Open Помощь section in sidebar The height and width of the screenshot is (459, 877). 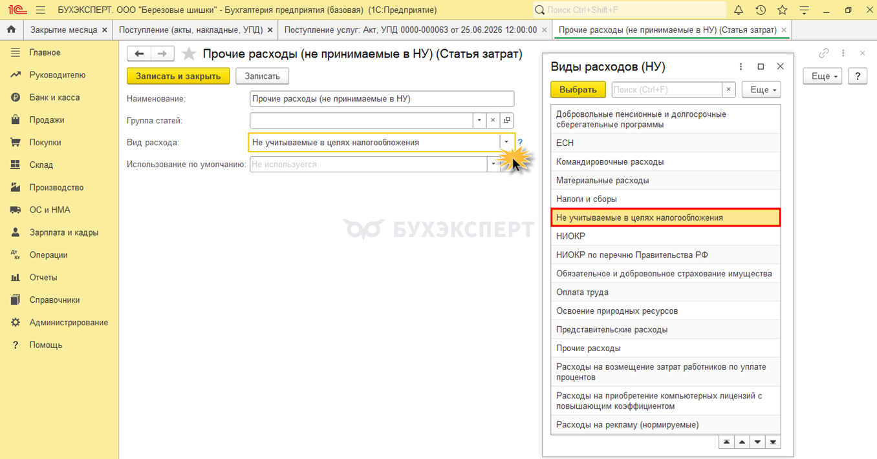coord(60,345)
